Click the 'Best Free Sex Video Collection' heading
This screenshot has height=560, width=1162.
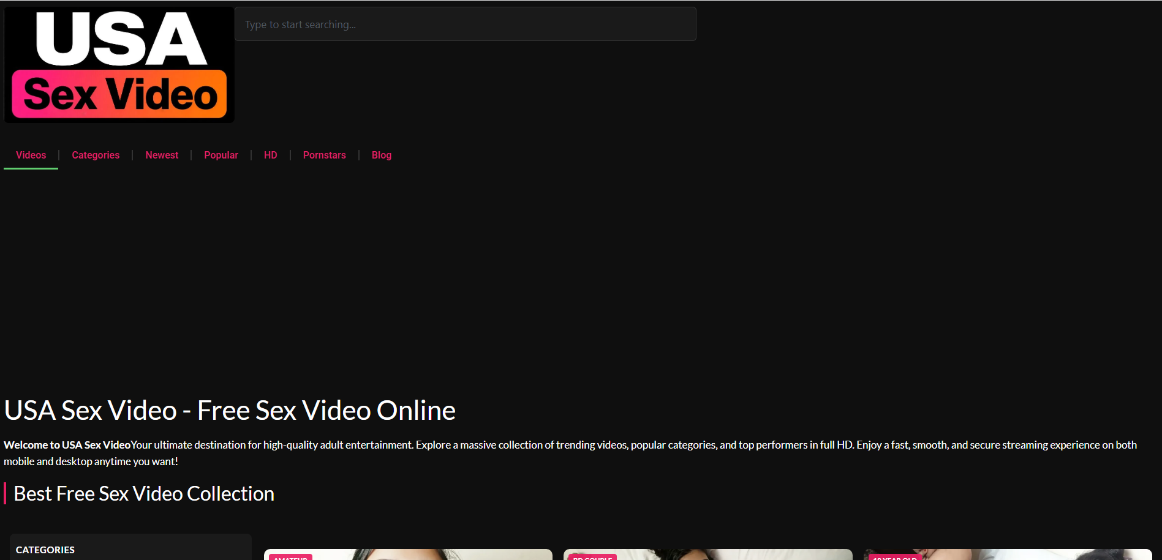(144, 493)
